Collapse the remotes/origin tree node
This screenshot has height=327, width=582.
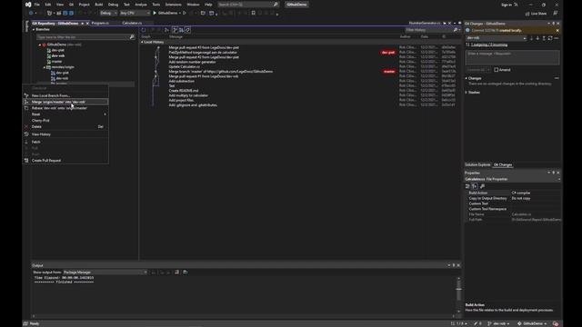click(45, 67)
